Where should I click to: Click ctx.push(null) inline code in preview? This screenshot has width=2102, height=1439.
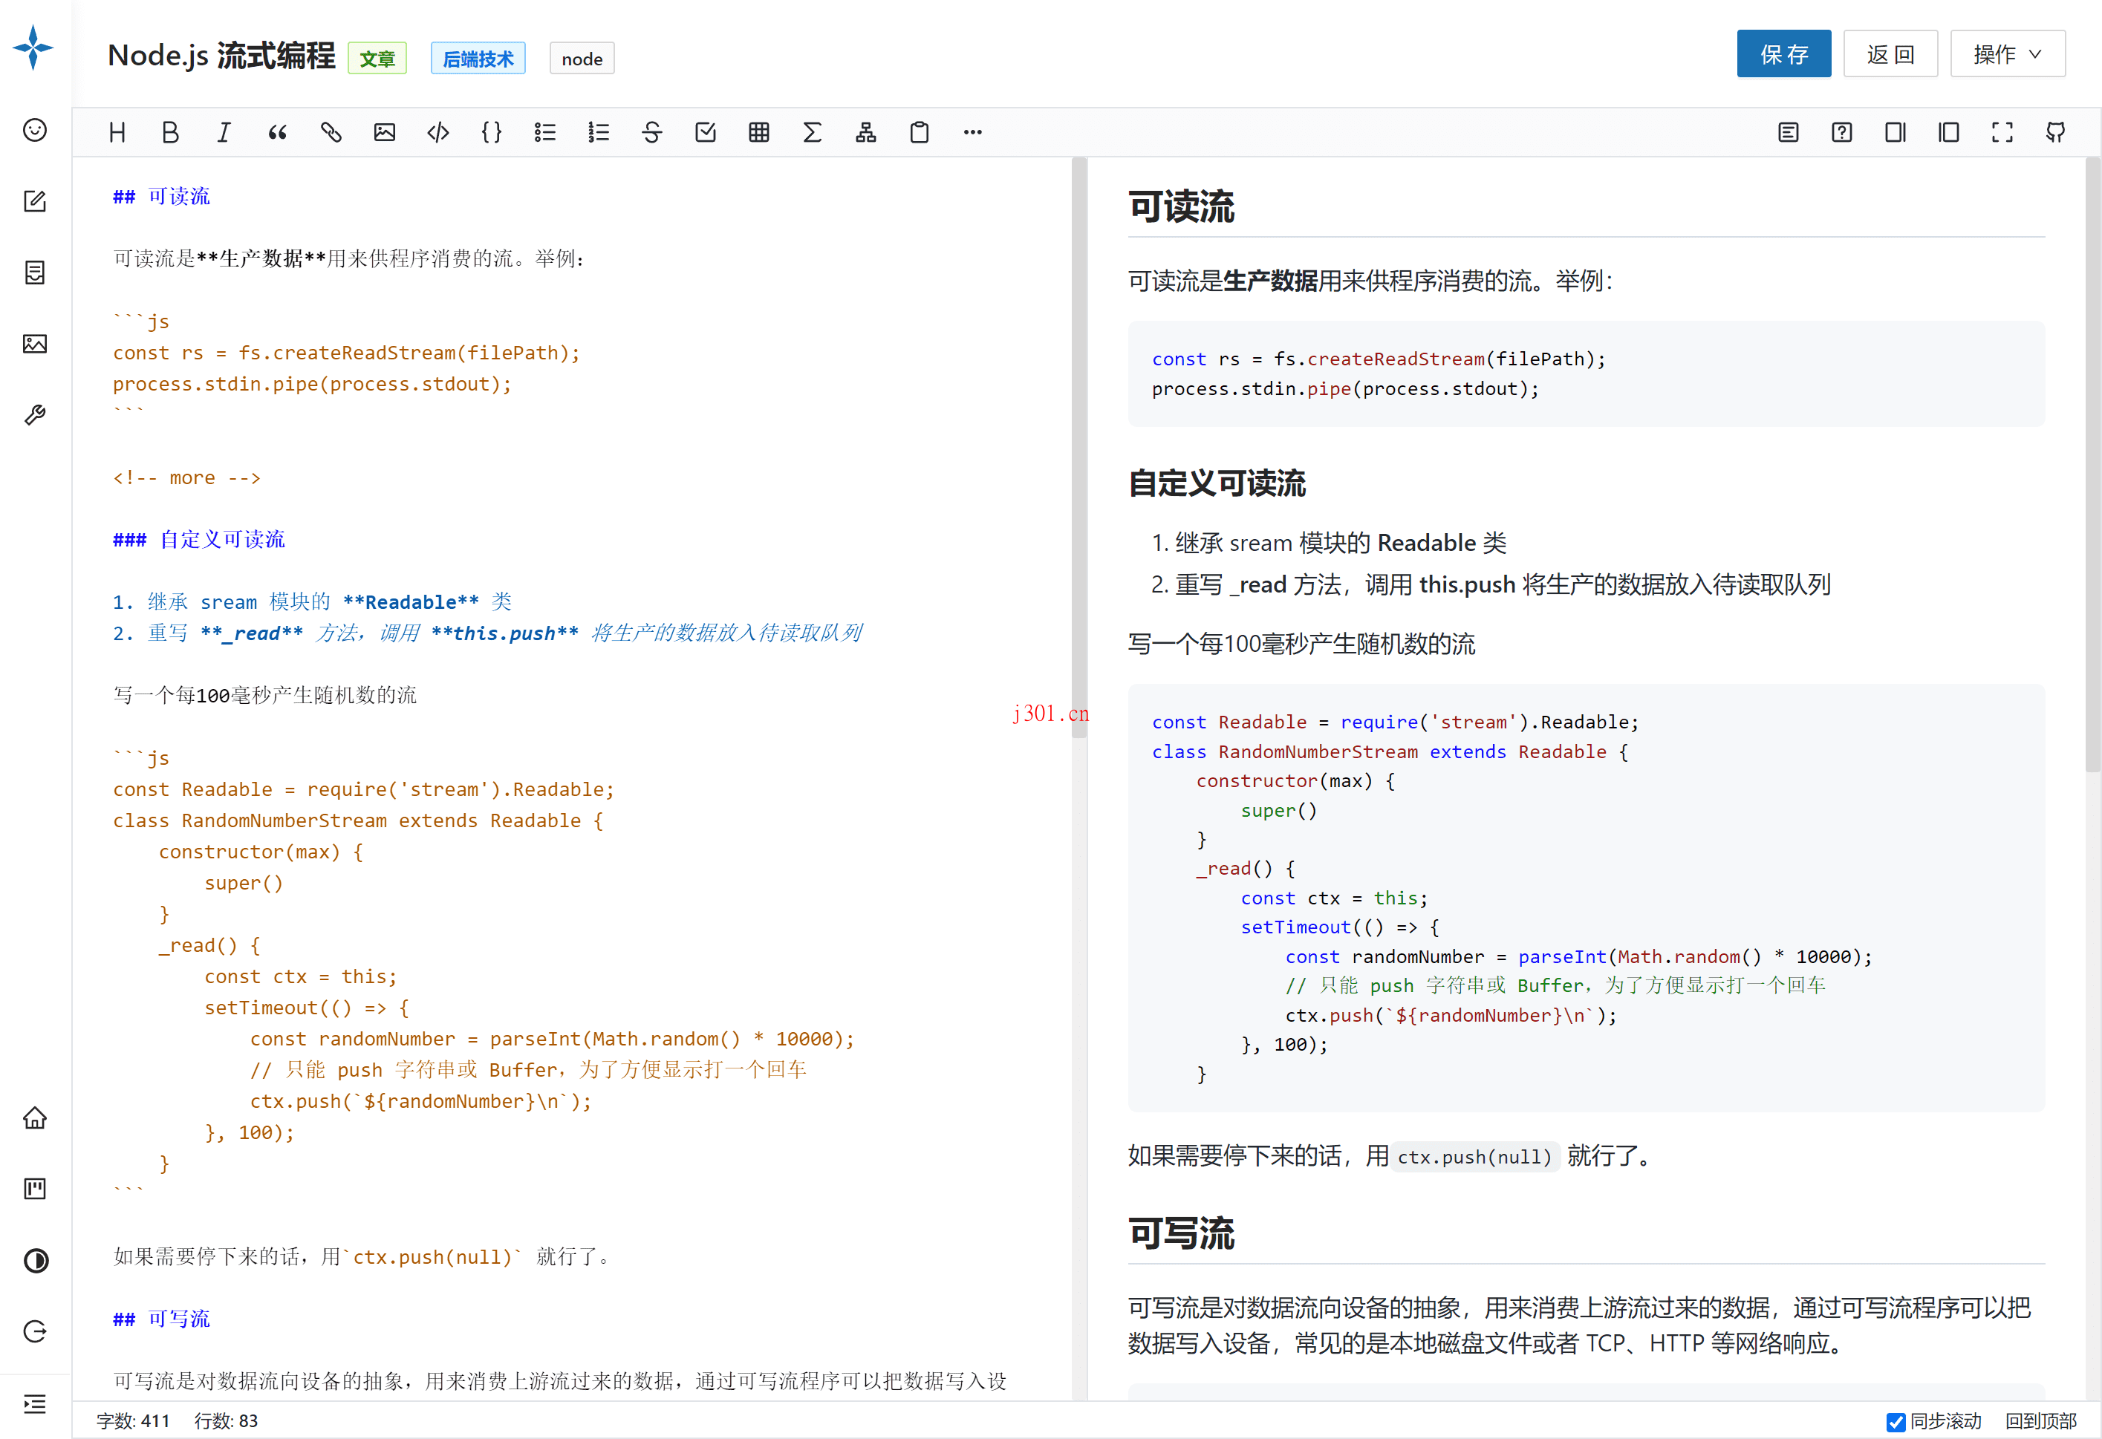[1474, 1157]
